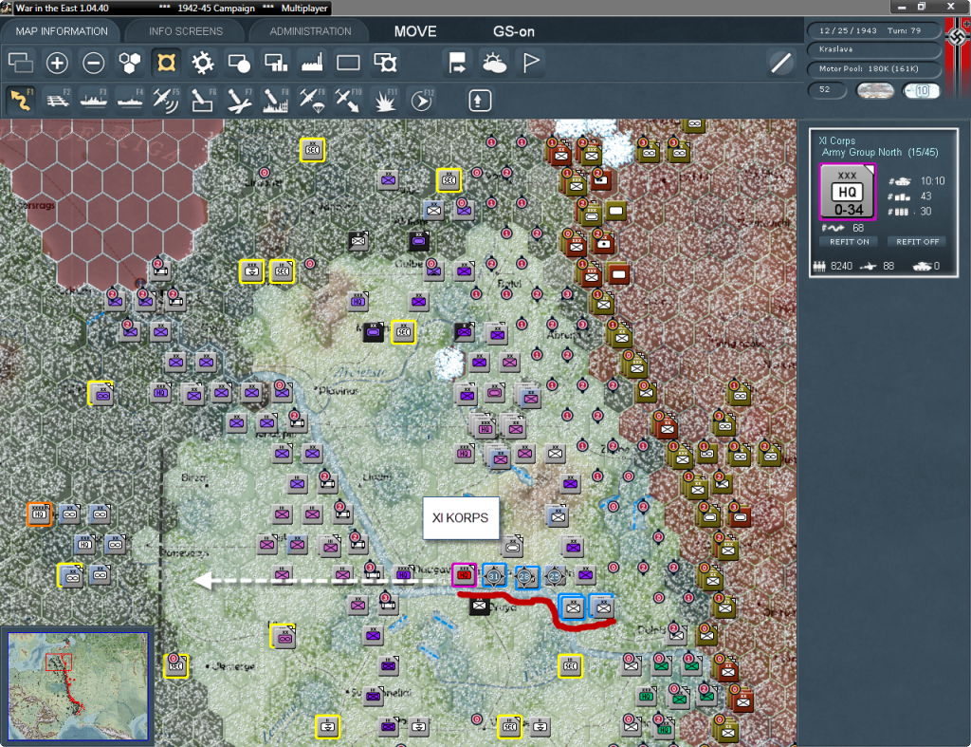Select the F8 bomb city mode icon
The width and height of the screenshot is (971, 747).
point(276,101)
